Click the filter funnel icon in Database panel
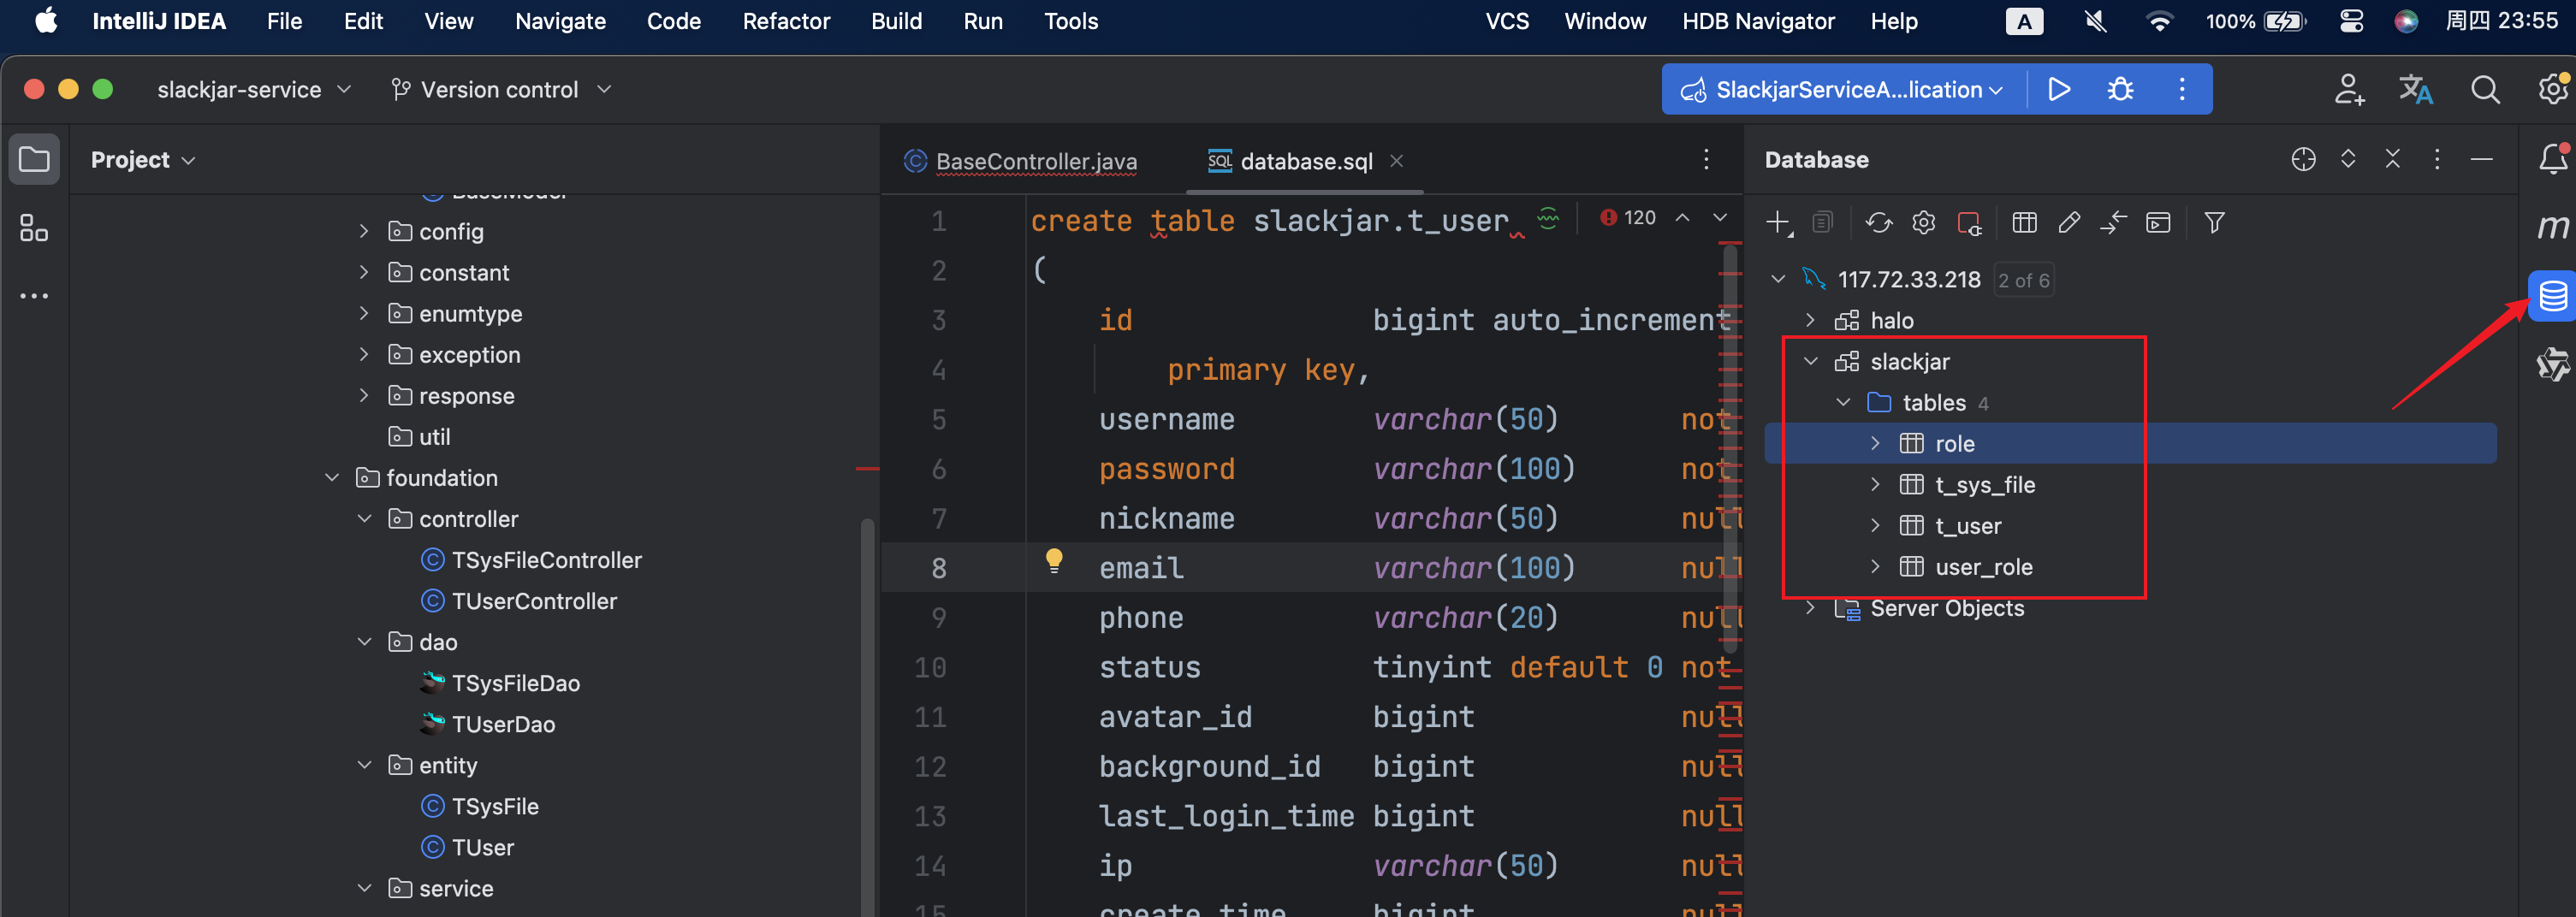This screenshot has height=917, width=2576. [2214, 223]
